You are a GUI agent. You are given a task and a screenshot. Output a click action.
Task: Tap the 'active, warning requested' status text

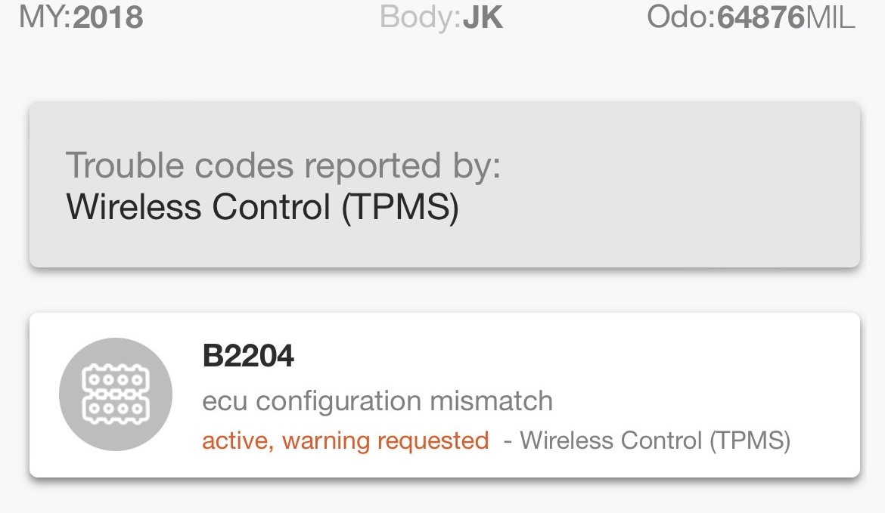click(x=345, y=440)
